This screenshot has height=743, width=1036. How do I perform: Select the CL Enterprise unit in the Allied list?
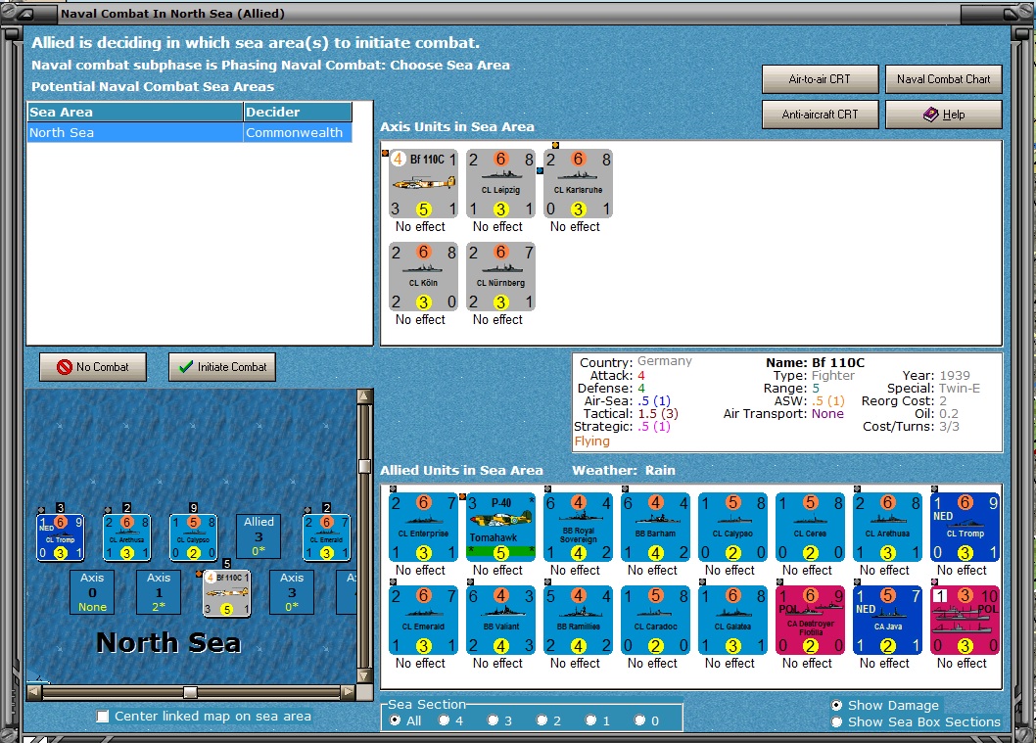tap(424, 527)
